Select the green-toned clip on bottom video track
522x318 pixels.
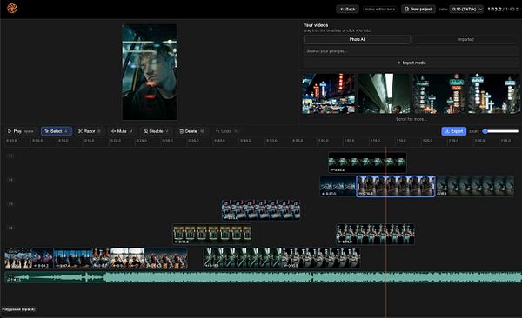pos(243,258)
